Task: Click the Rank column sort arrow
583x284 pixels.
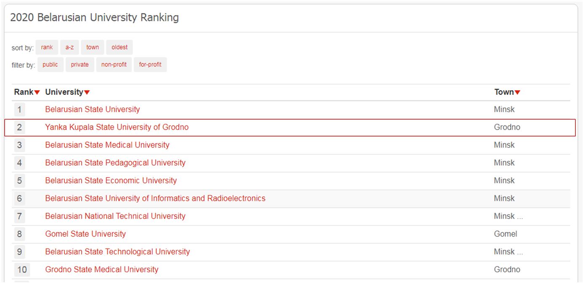Action: pyautogui.click(x=37, y=92)
